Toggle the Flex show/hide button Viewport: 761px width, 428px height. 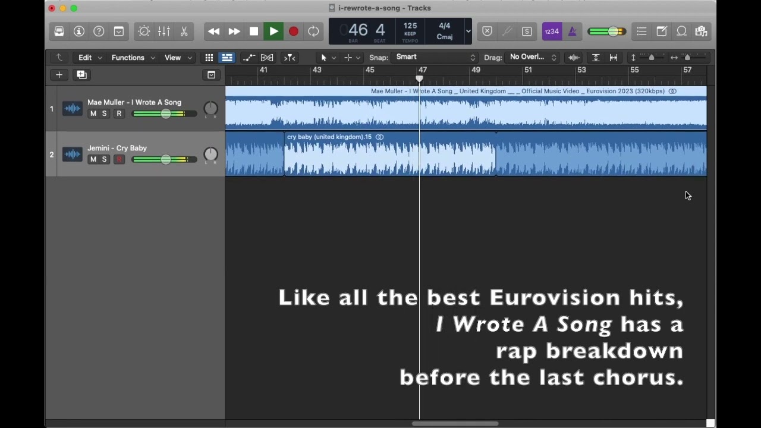pyautogui.click(x=268, y=58)
